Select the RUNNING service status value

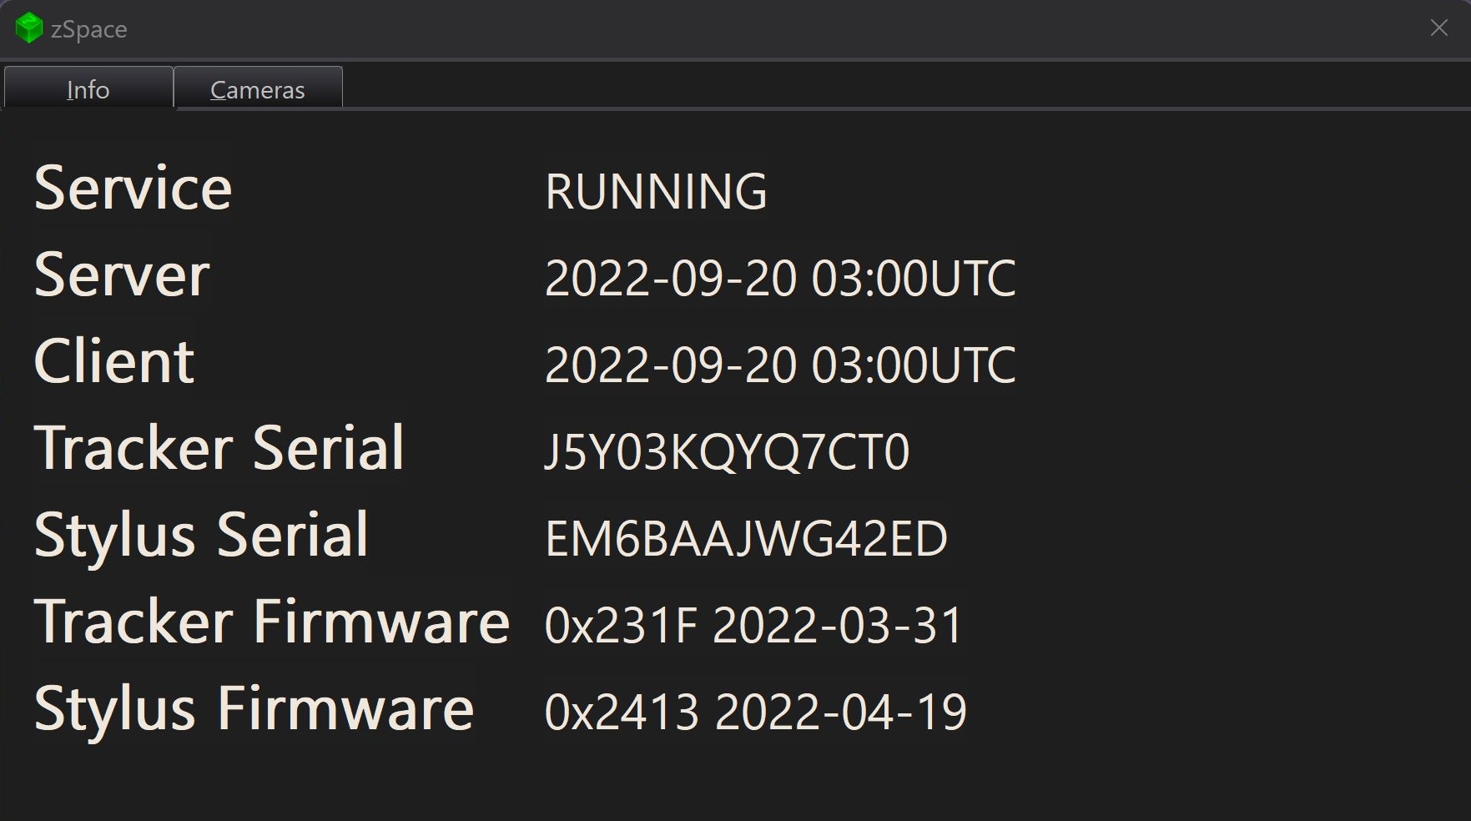656,191
